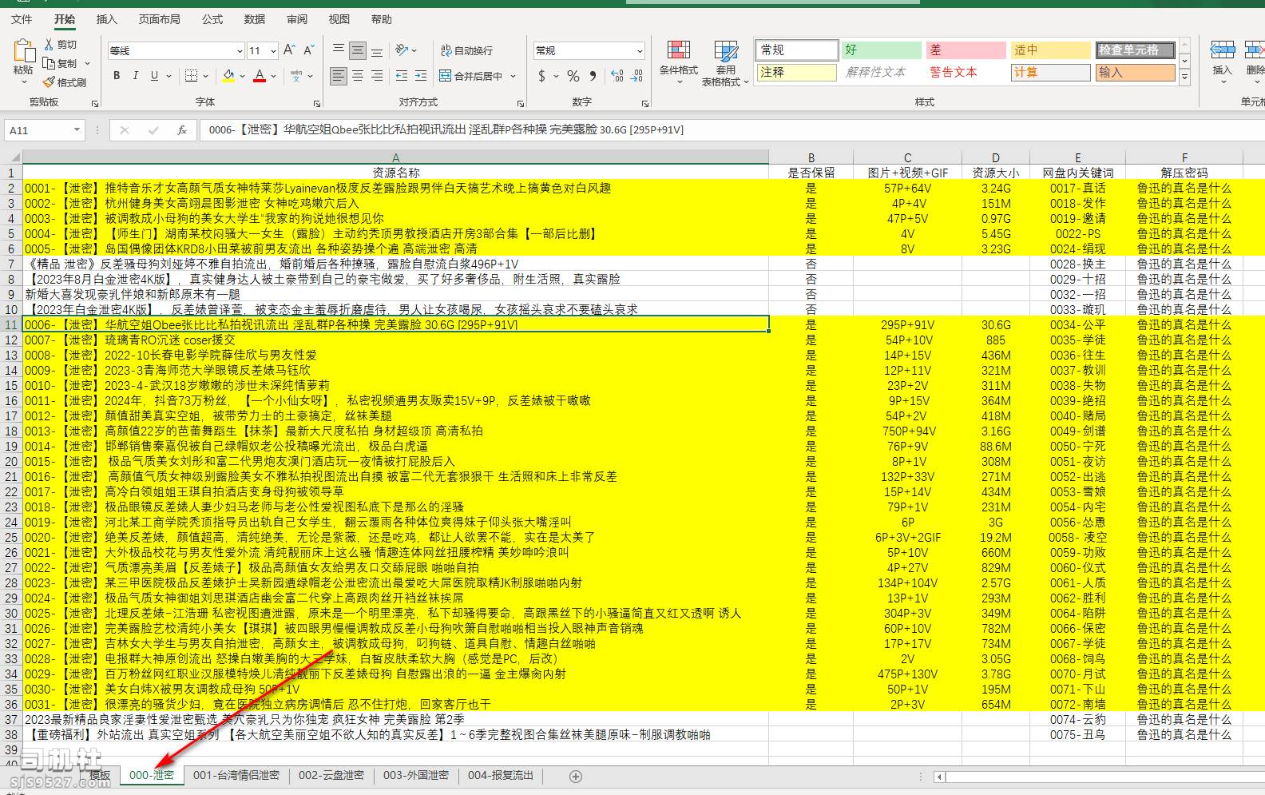Image resolution: width=1265 pixels, height=795 pixels.
Task: Open Format as Table (套用表格格式)
Action: (726, 63)
